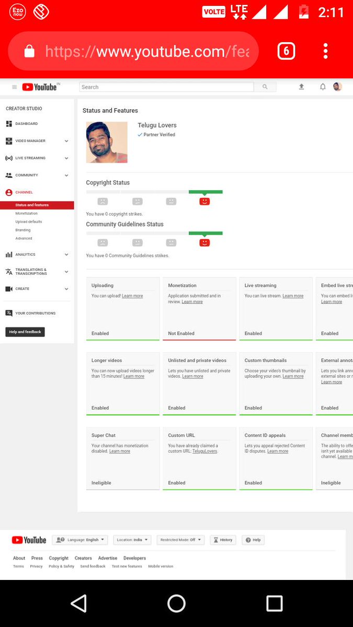The image size is (353, 627).
Task: Tap the Android back button
Action: (78, 603)
